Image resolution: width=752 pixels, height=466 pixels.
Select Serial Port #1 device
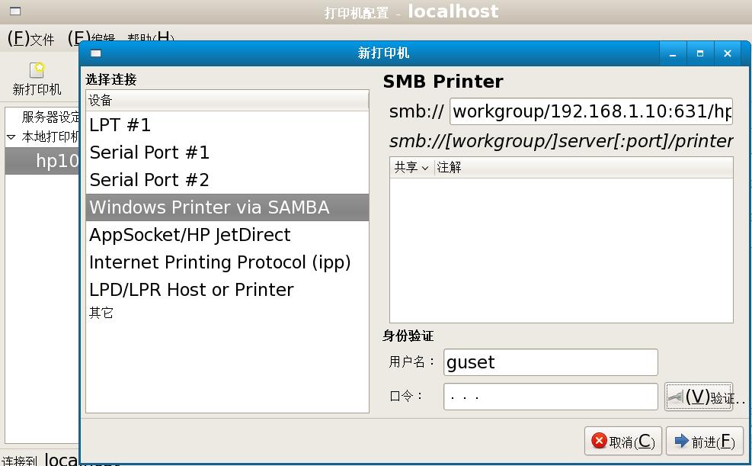149,153
